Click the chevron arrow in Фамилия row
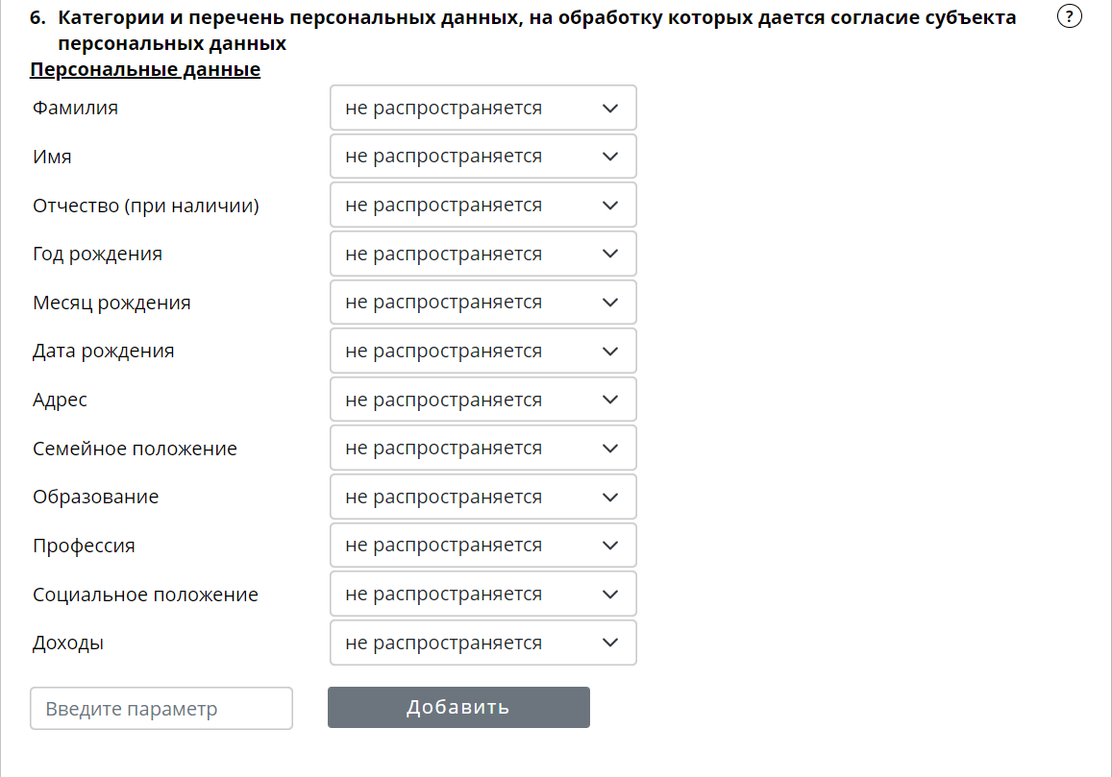Screen dimensions: 1112x777 coord(610,108)
